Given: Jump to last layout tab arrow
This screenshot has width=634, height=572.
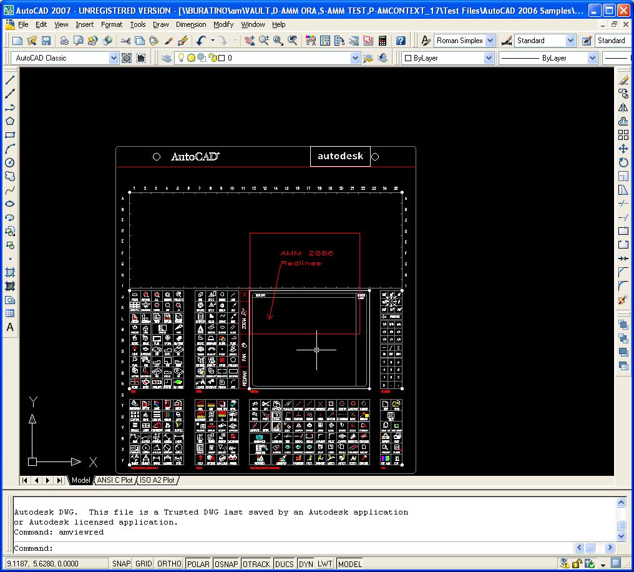Looking at the screenshot, I should coord(59,480).
